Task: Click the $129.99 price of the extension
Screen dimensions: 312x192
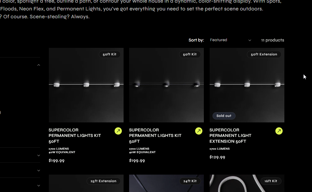Action: pos(217,157)
